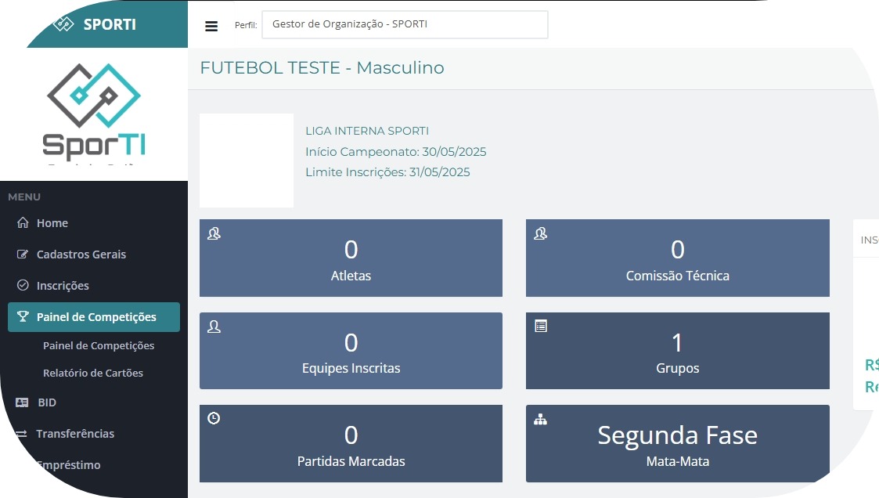
Task: Click the Transferências arrows icon
Action: (x=23, y=434)
